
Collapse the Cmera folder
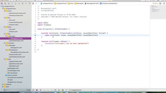[4, 11]
